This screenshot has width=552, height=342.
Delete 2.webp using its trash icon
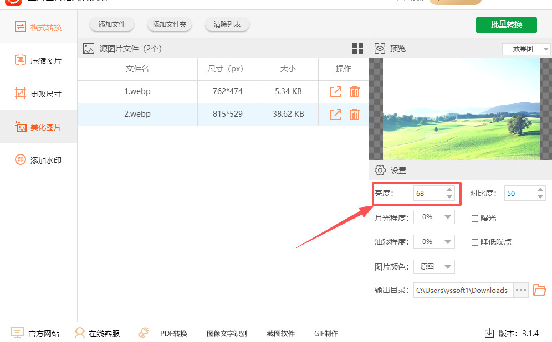[355, 115]
